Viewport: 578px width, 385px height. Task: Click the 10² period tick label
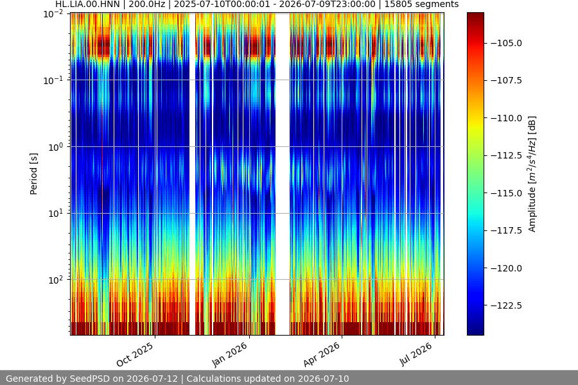pos(55,280)
